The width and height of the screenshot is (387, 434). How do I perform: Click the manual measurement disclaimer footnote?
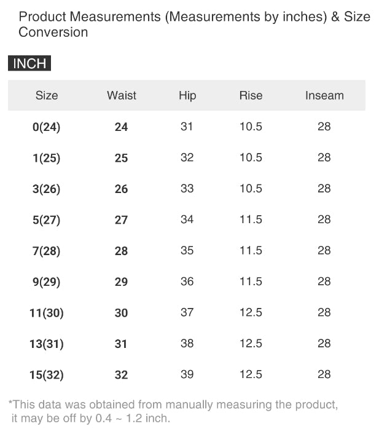173,412
